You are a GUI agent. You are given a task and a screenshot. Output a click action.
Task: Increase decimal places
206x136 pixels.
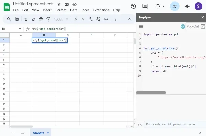tap(98, 19)
